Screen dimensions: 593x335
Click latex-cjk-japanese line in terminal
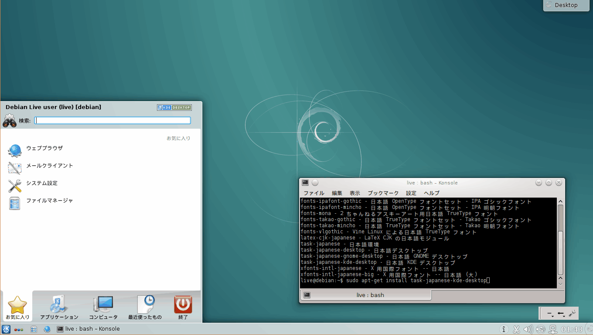tap(375, 238)
